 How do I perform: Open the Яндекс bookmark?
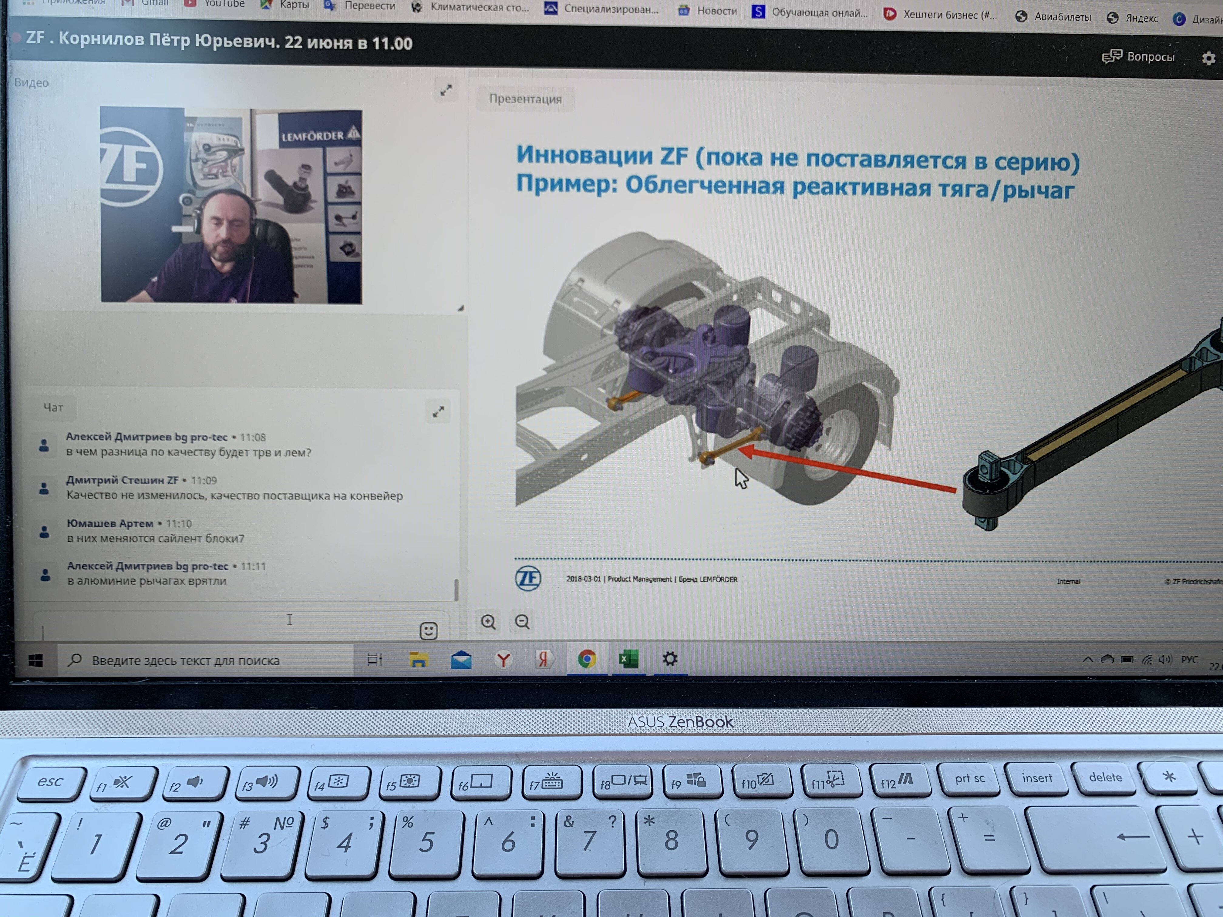pyautogui.click(x=1132, y=19)
